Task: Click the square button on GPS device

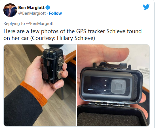Action: [119, 86]
